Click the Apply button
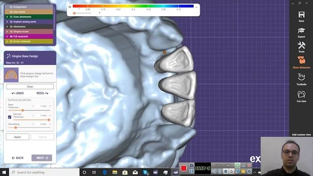This screenshot has height=176, width=313. click(18, 137)
